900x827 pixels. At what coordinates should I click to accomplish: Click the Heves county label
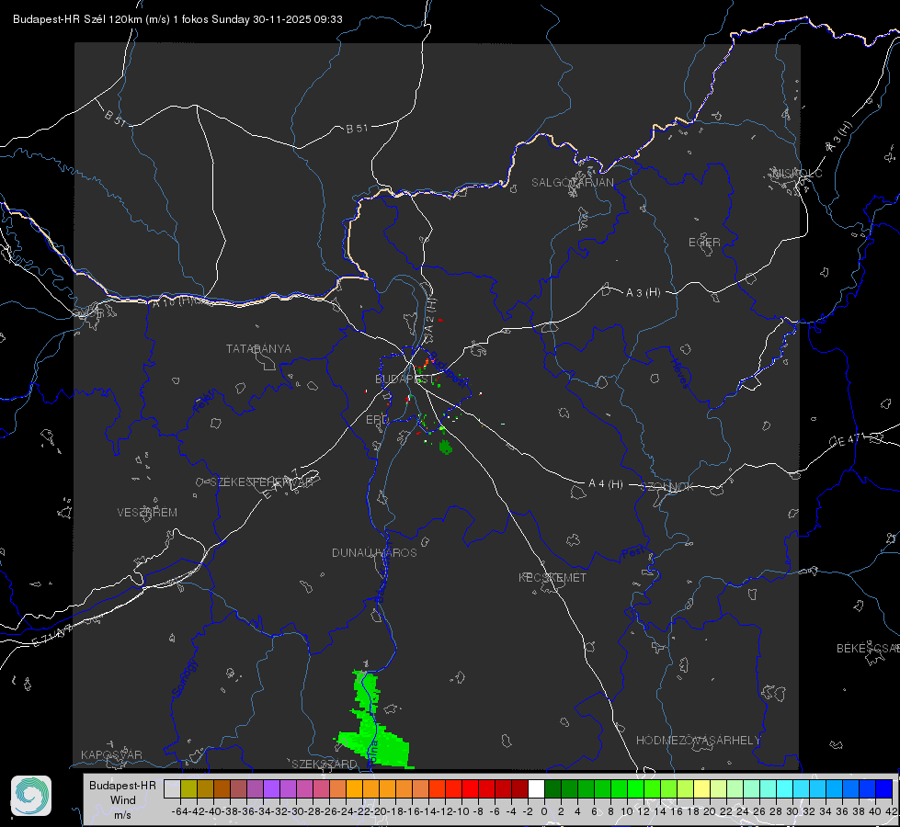click(680, 374)
